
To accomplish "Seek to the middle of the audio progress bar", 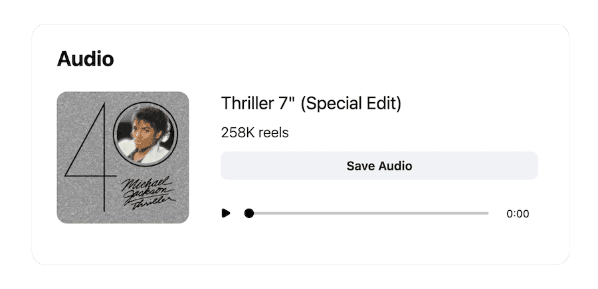I will pos(367,213).
